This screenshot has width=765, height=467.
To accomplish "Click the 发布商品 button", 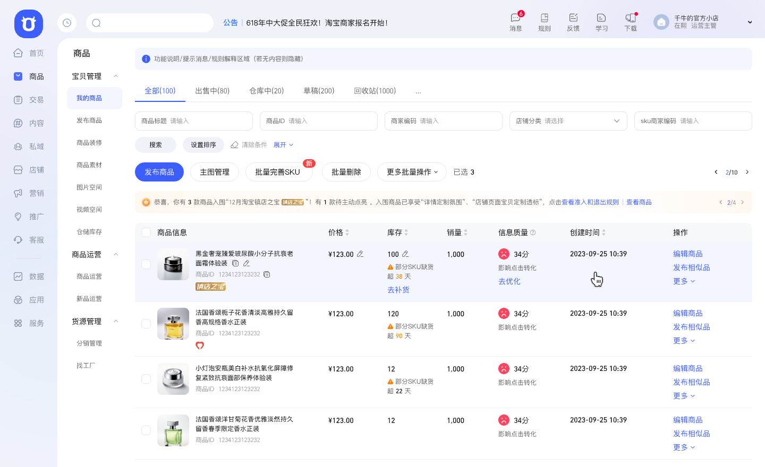I will [x=159, y=172].
